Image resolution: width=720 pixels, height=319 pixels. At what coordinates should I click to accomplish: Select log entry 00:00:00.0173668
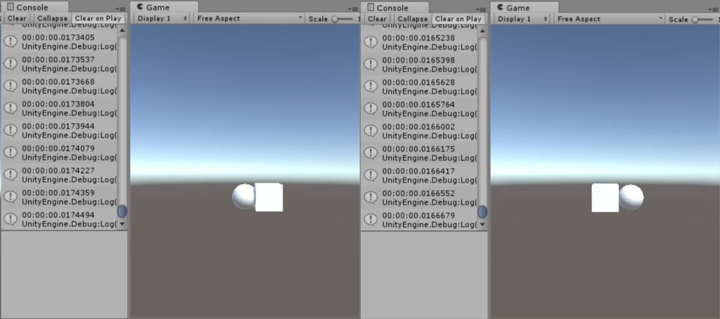59,86
